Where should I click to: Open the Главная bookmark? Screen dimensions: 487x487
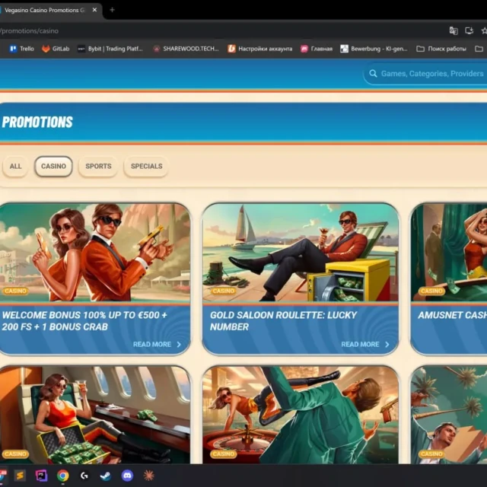point(317,49)
